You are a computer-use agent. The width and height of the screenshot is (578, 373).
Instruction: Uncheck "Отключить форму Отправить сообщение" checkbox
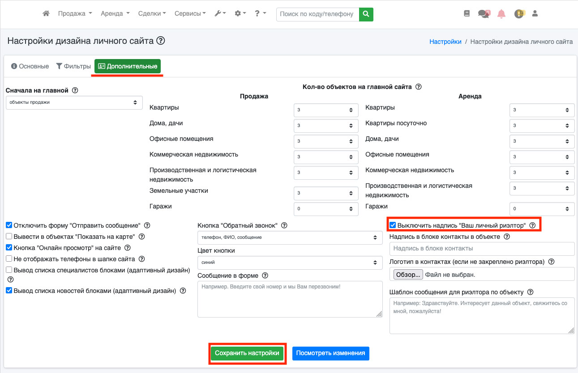click(9, 225)
